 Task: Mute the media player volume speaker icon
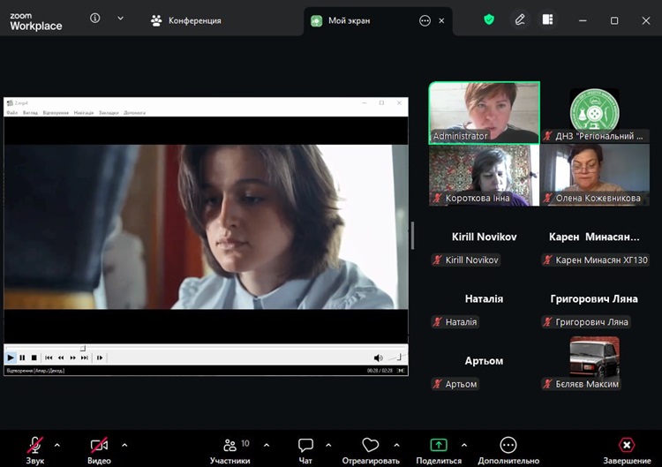[378, 358]
